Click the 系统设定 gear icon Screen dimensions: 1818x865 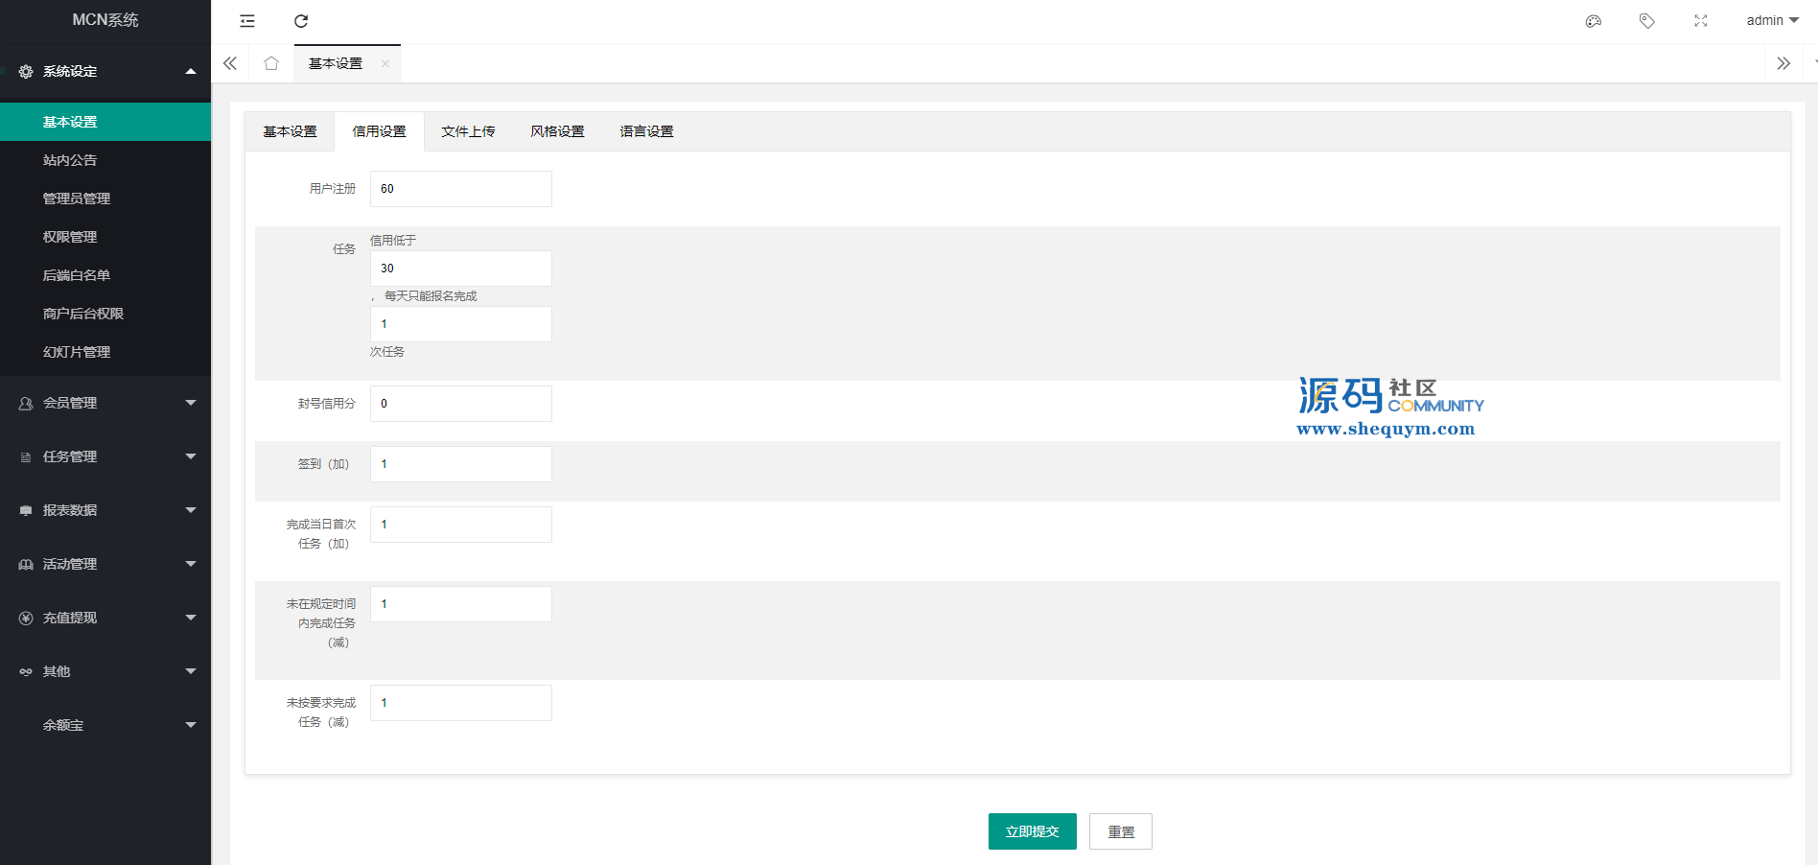click(26, 72)
